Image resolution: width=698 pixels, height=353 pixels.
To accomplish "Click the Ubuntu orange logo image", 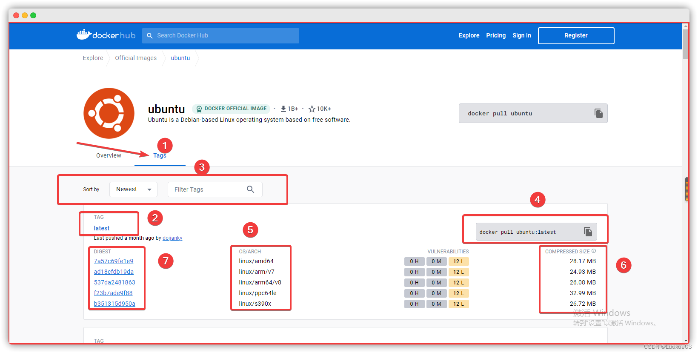I will tap(109, 113).
